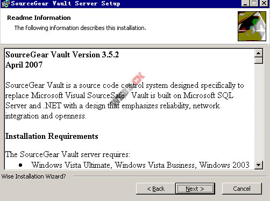Go back with the Back button

(155, 189)
